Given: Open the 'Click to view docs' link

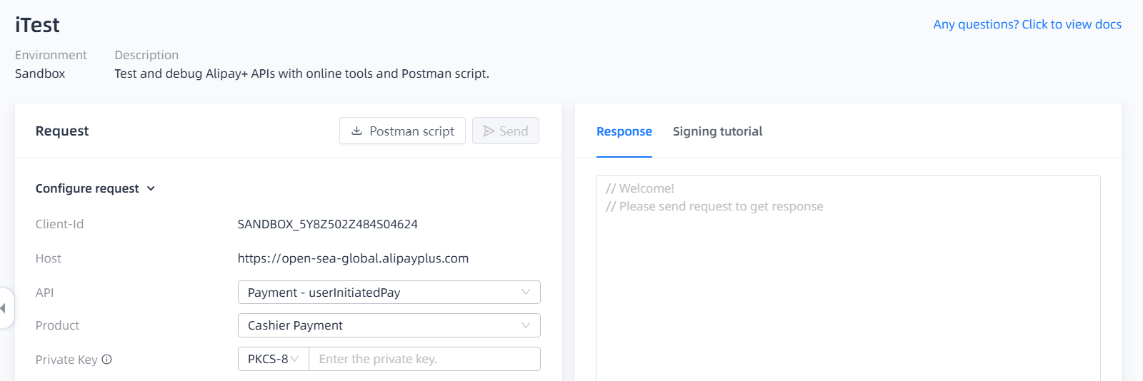Looking at the screenshot, I should click(x=1027, y=24).
